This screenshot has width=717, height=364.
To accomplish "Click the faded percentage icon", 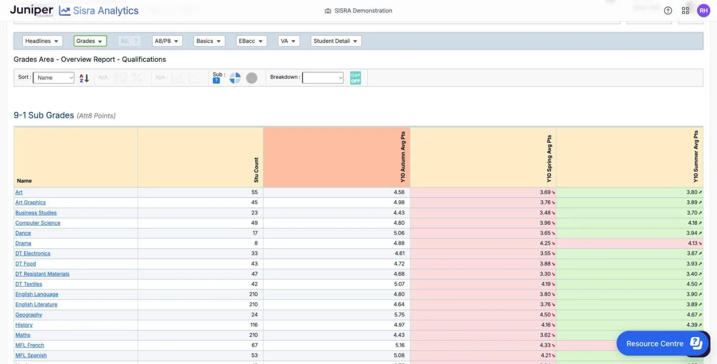I will point(137,78).
